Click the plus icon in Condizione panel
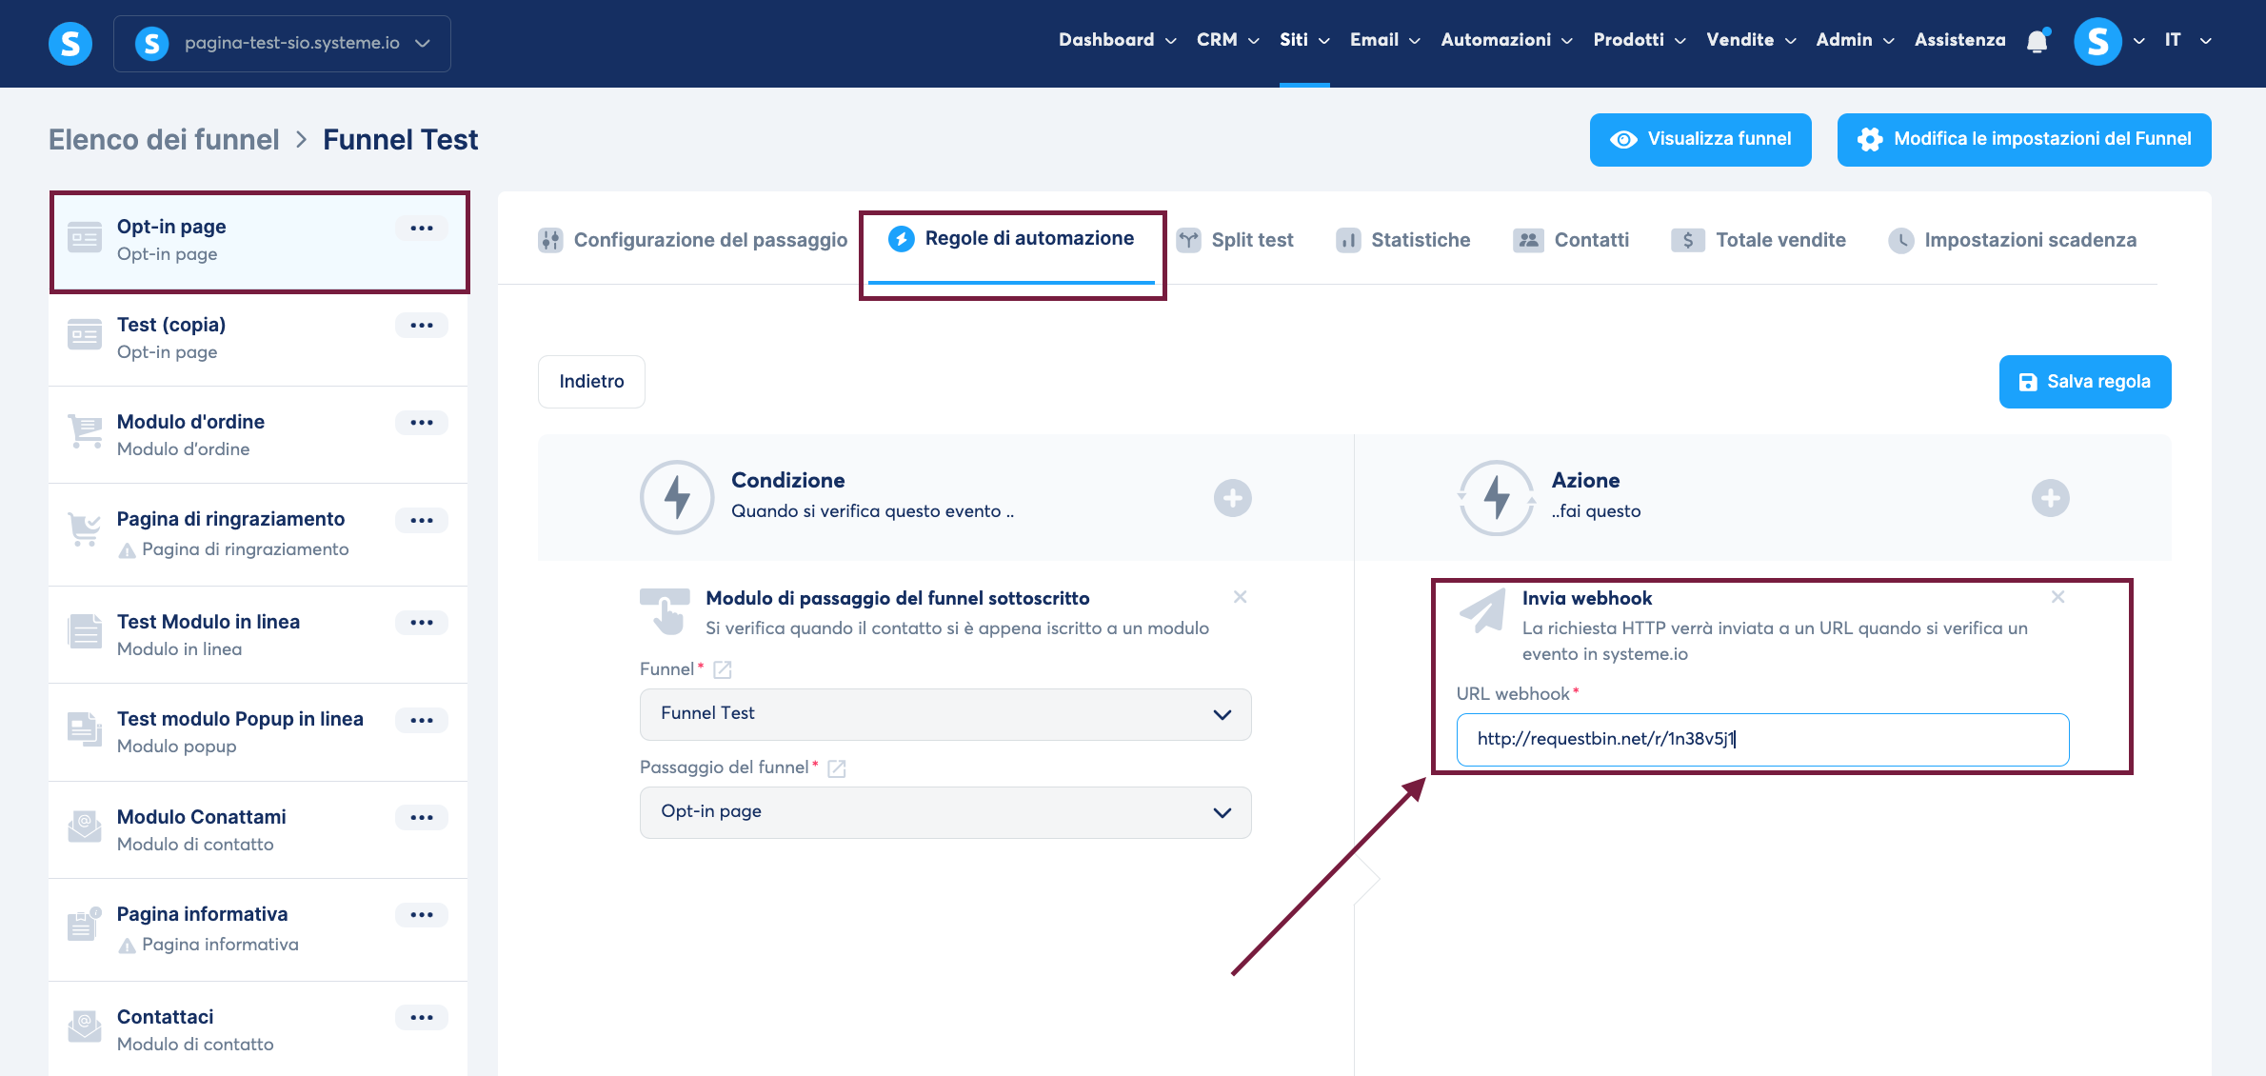The image size is (2266, 1076). pyautogui.click(x=1232, y=498)
